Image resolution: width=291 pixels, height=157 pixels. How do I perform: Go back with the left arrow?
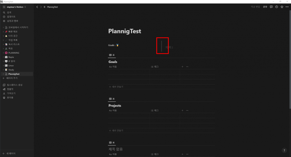point(37,7)
